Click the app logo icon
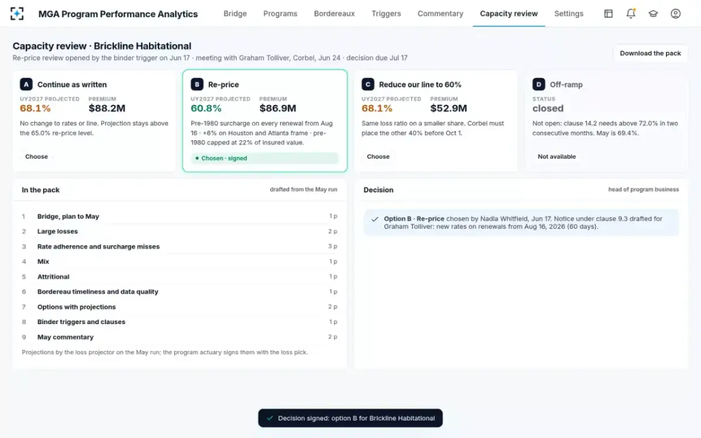Viewport: 701px width, 438px height. [x=18, y=13]
